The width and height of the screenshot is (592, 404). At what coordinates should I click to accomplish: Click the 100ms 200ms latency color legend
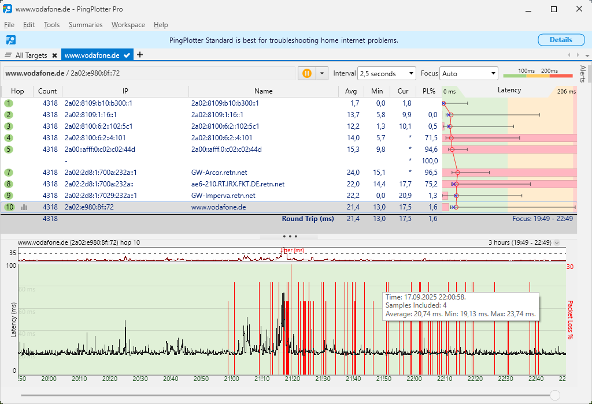pos(538,73)
